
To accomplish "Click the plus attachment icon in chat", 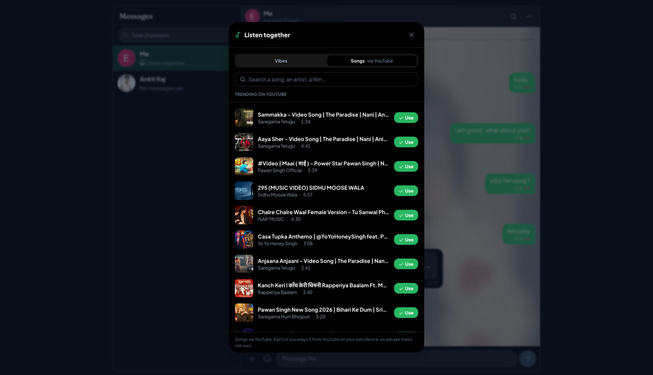I will click(252, 359).
